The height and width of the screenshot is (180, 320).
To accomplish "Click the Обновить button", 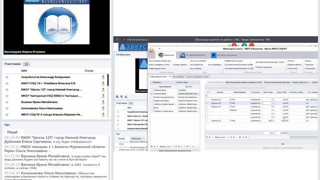I will 157,82.
